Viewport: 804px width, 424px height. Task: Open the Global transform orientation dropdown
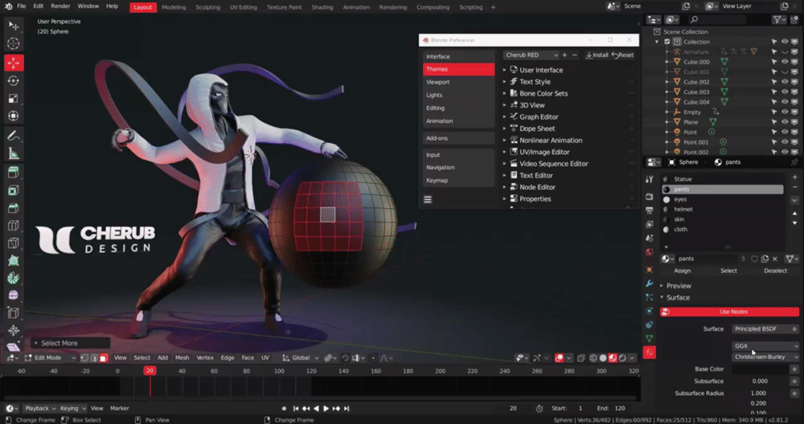coord(300,358)
